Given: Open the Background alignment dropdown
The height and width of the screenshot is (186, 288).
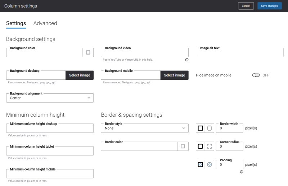Looking at the screenshot, I should coord(50,98).
